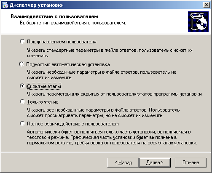
Task: Click the Диспетчер установки title bar text
Action: pos(37,5)
